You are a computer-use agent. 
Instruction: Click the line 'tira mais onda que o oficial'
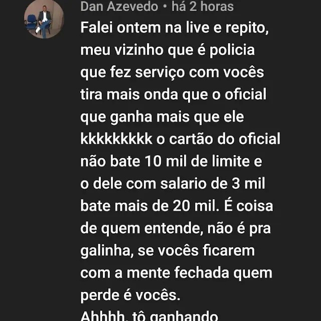tap(174, 95)
